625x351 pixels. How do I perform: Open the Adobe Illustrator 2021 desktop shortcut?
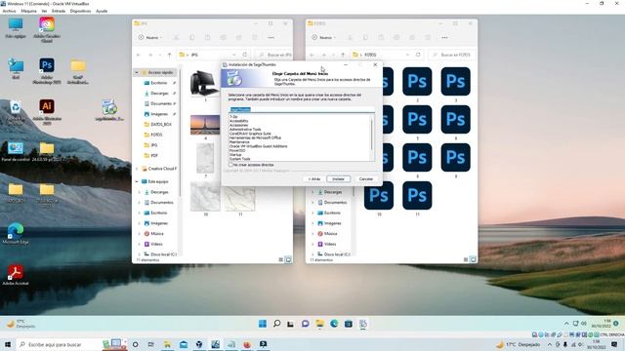tap(47, 112)
